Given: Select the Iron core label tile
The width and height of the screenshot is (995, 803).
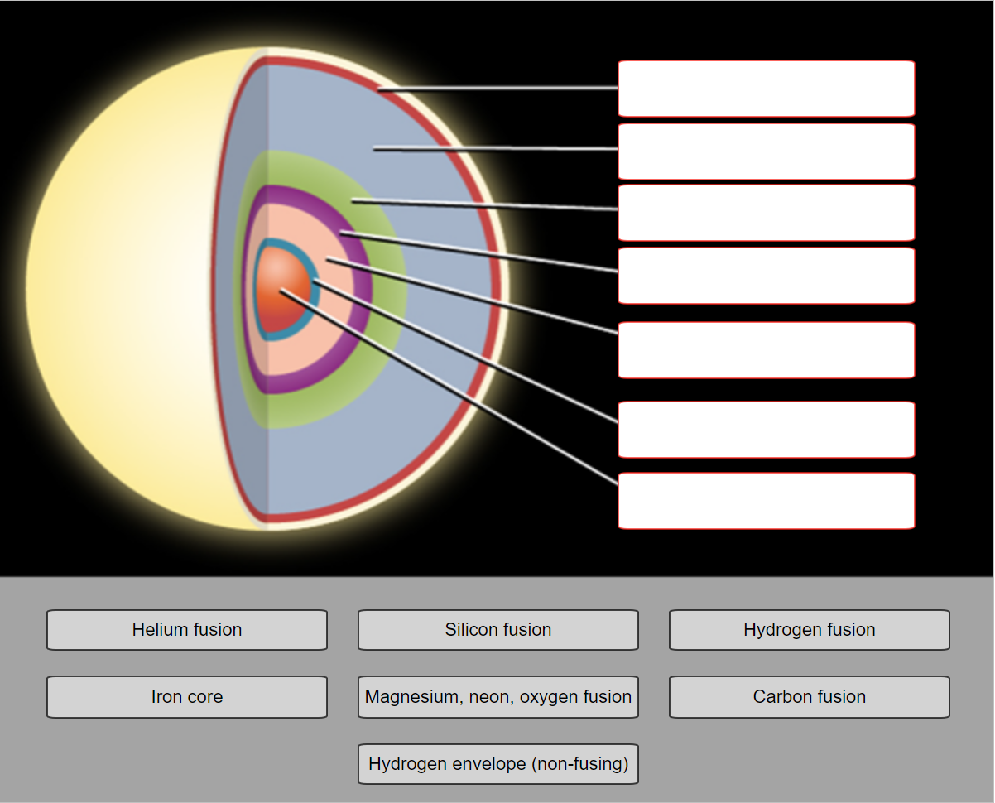Looking at the screenshot, I should click(x=186, y=697).
